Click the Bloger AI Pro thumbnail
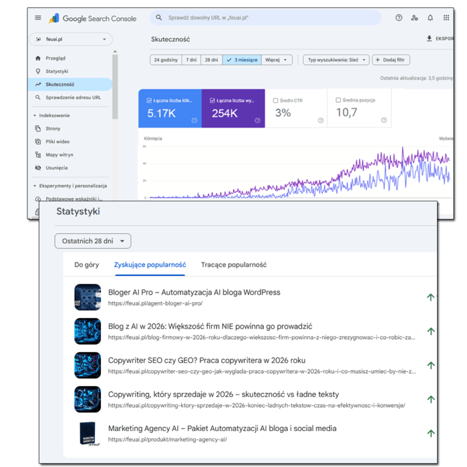The image size is (467, 467). point(88,297)
